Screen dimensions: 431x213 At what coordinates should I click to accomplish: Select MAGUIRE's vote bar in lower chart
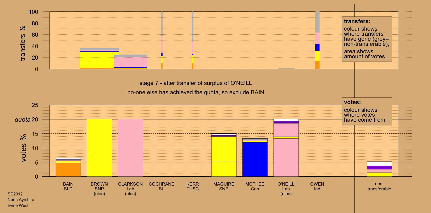pyautogui.click(x=224, y=156)
